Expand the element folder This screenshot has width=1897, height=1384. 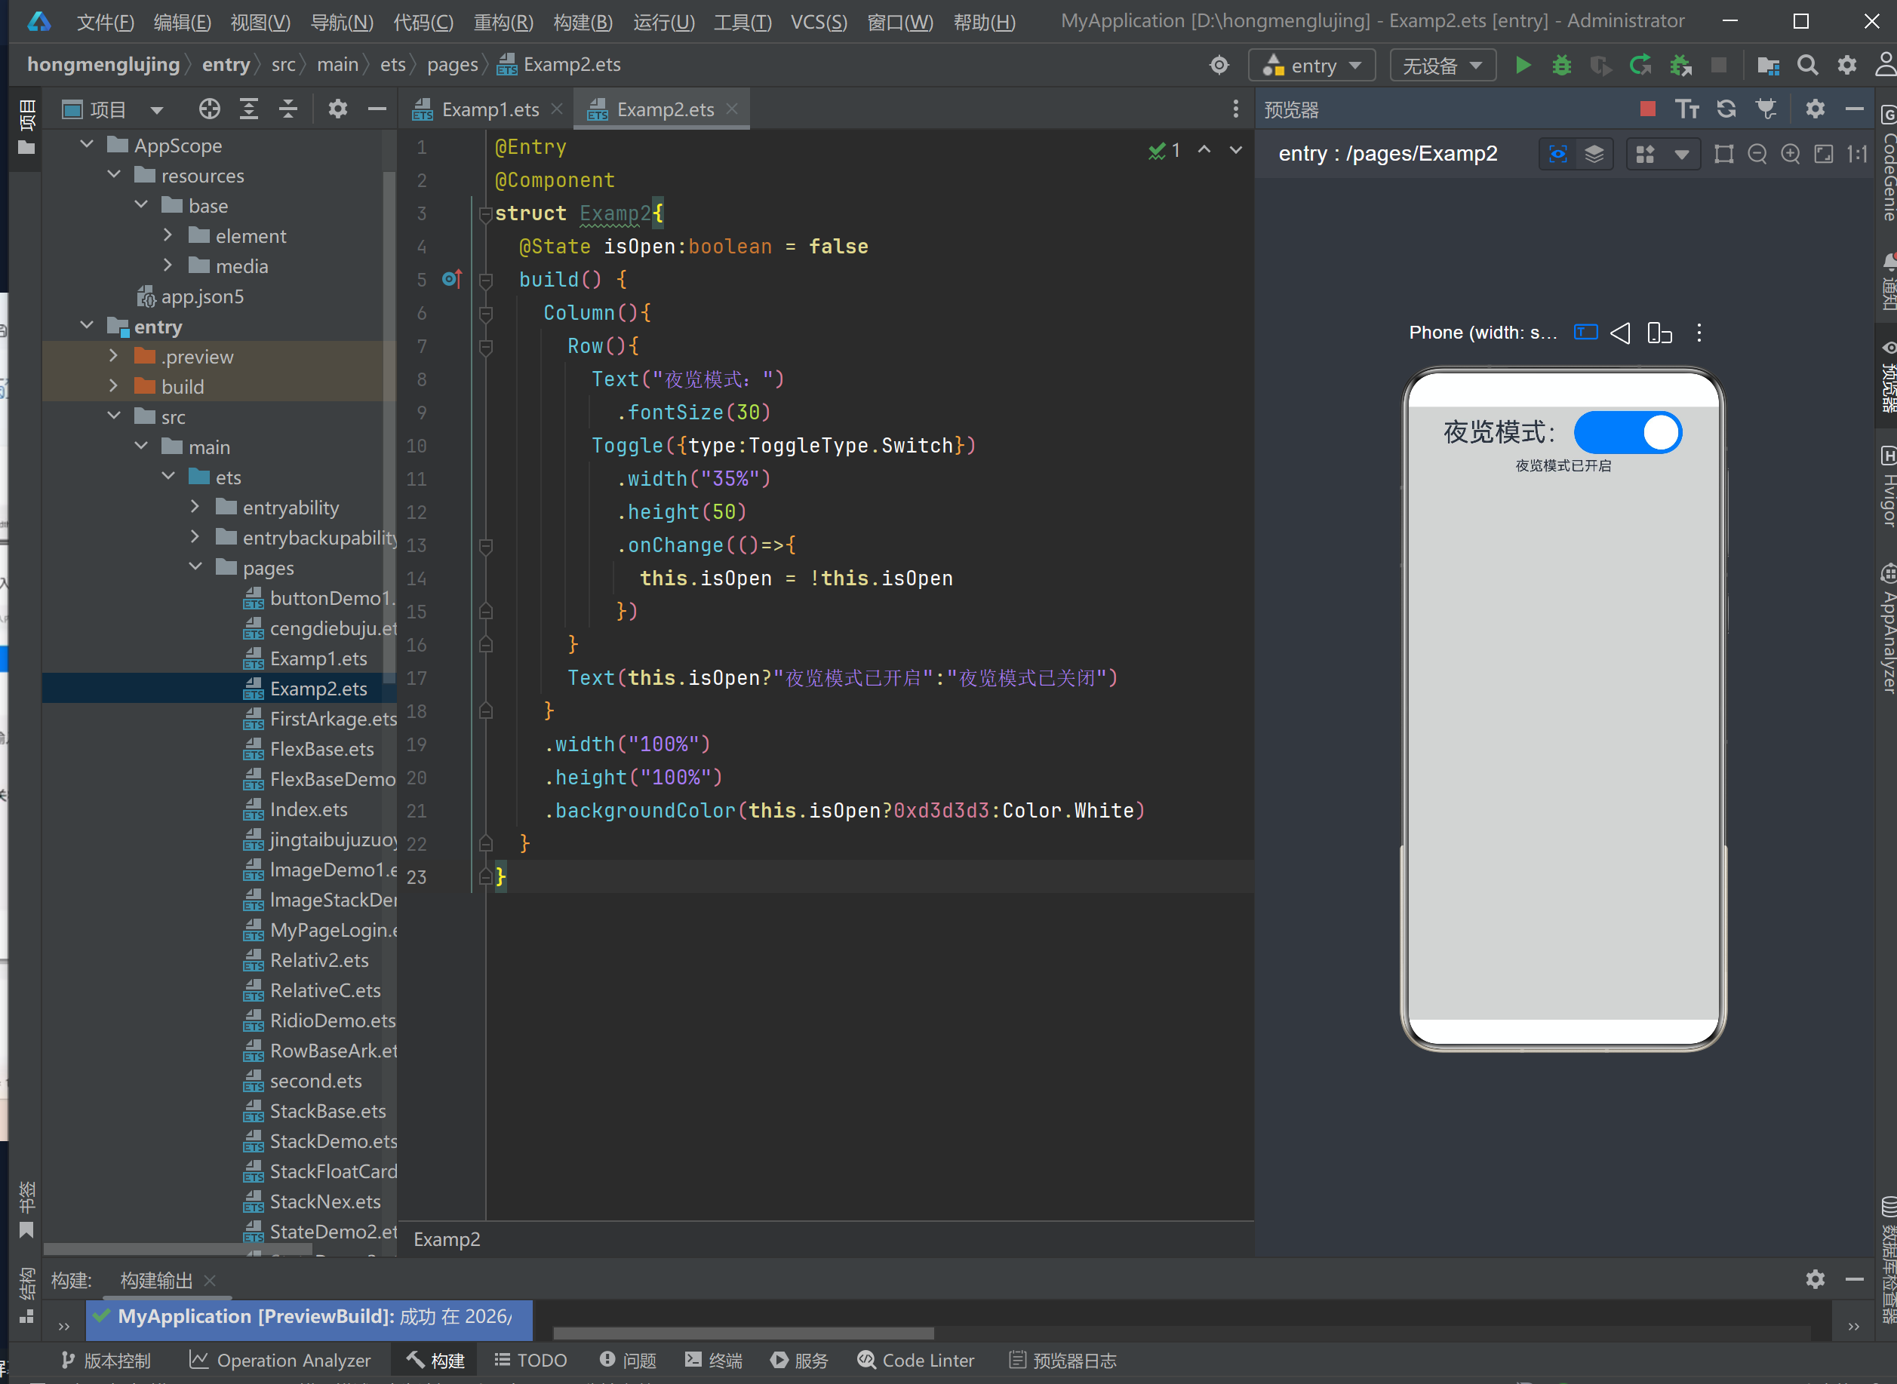coord(168,235)
